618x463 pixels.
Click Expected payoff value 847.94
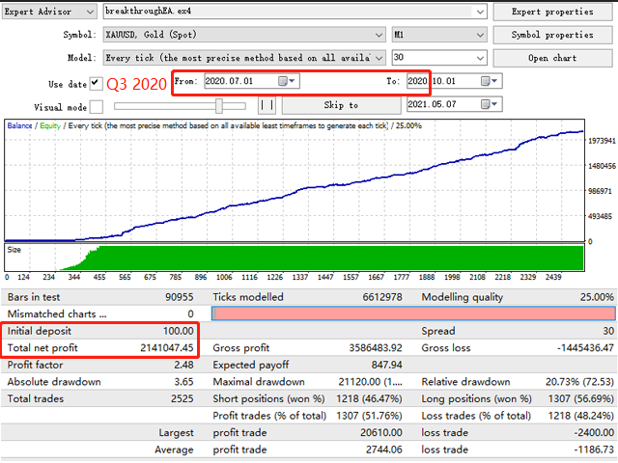(x=386, y=365)
